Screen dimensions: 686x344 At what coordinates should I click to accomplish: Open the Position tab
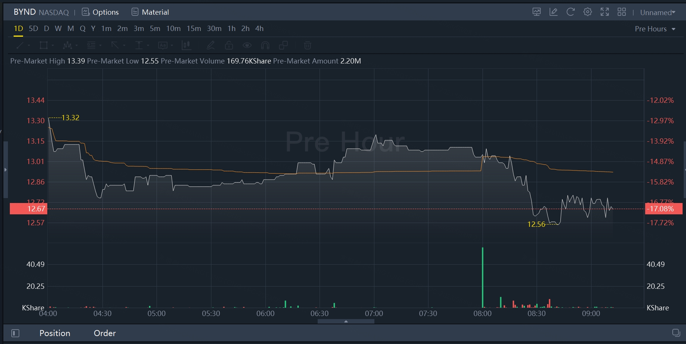pyautogui.click(x=55, y=333)
